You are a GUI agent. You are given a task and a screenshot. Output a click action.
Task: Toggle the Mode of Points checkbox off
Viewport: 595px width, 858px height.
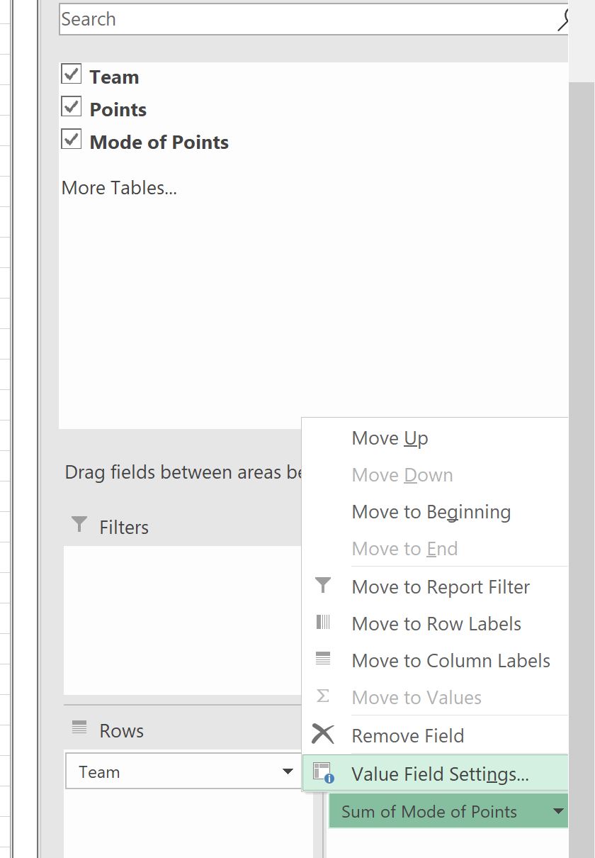coord(71,139)
